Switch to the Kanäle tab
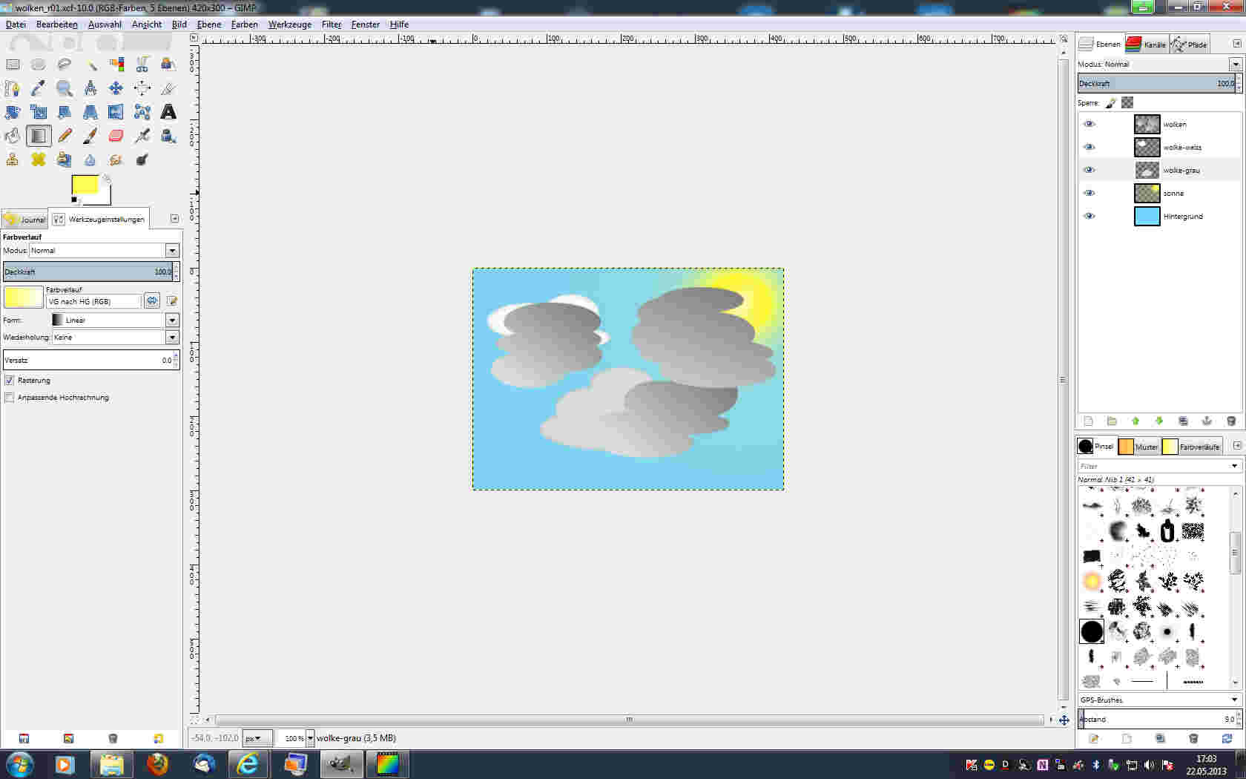The height and width of the screenshot is (779, 1246). [x=1146, y=45]
